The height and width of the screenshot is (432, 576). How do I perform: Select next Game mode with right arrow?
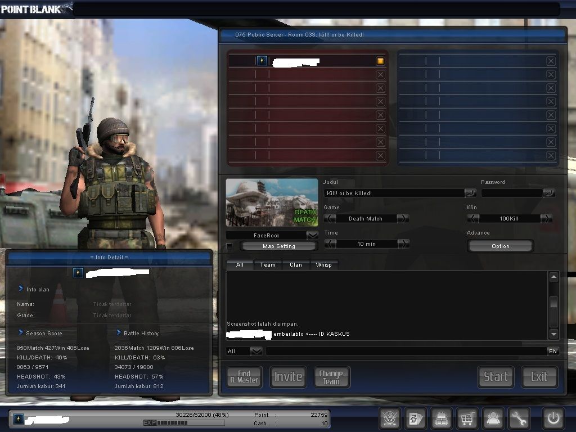[x=403, y=219]
